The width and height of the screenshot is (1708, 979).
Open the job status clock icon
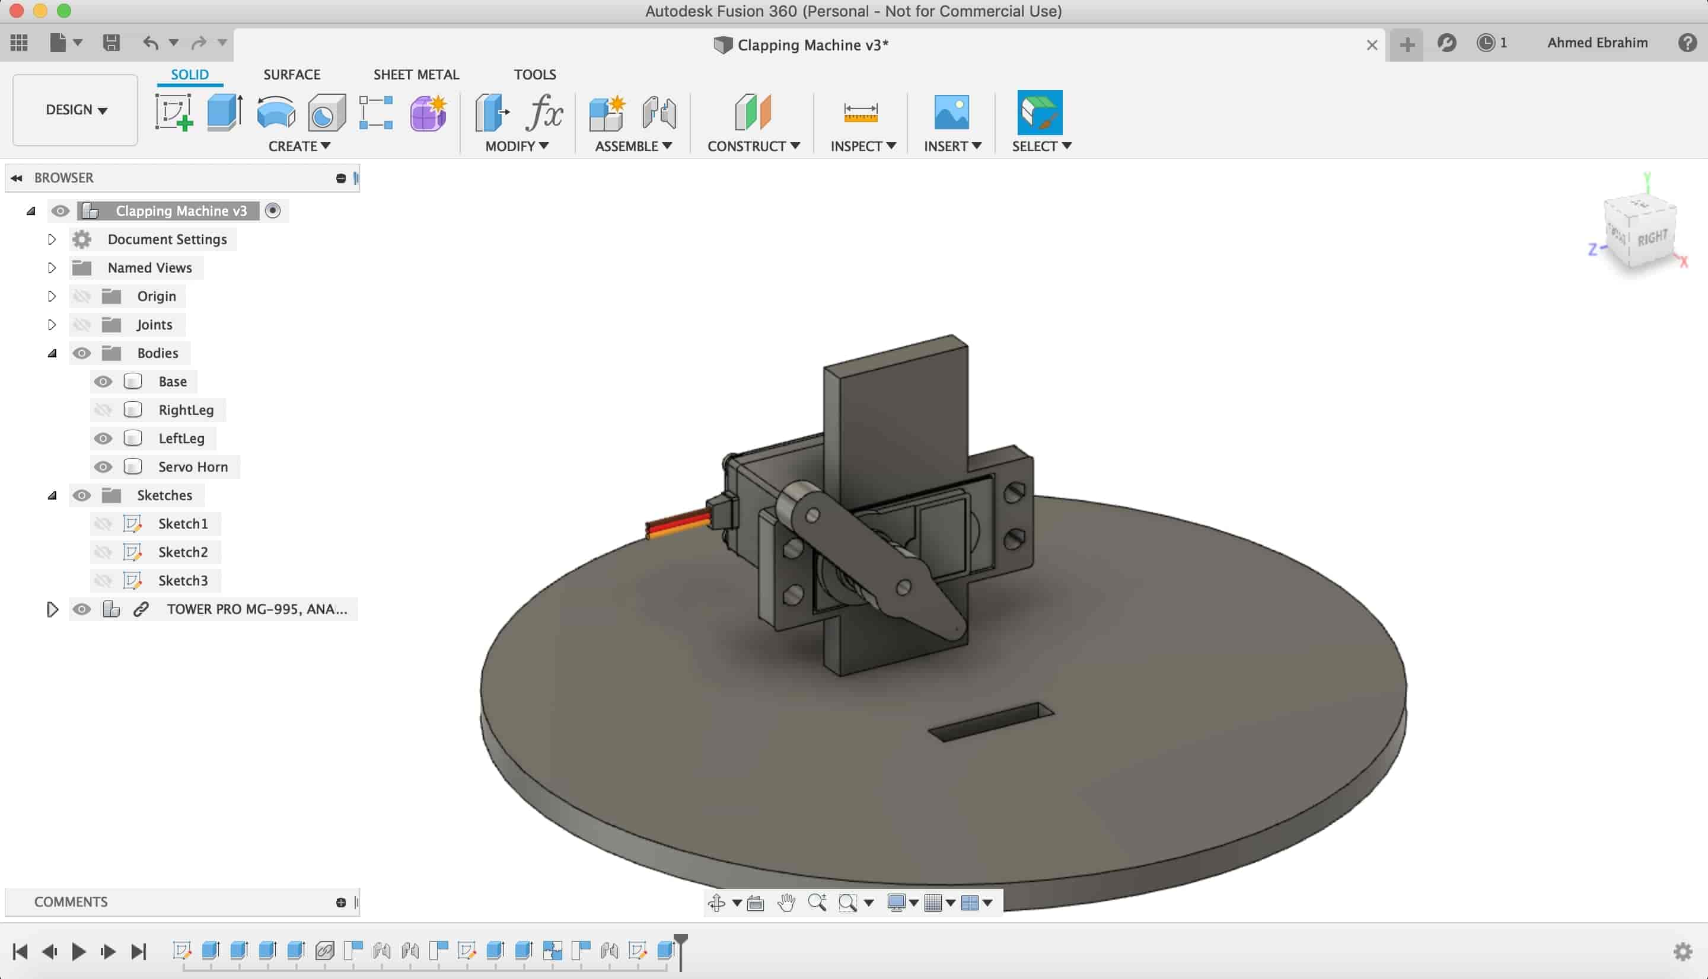tap(1486, 43)
